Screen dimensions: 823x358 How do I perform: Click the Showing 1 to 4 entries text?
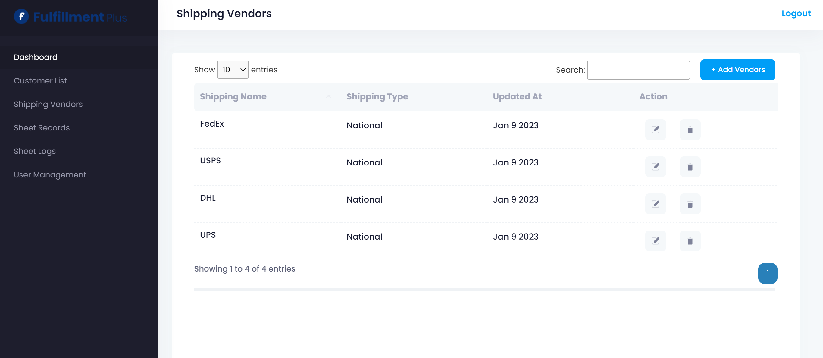point(244,269)
